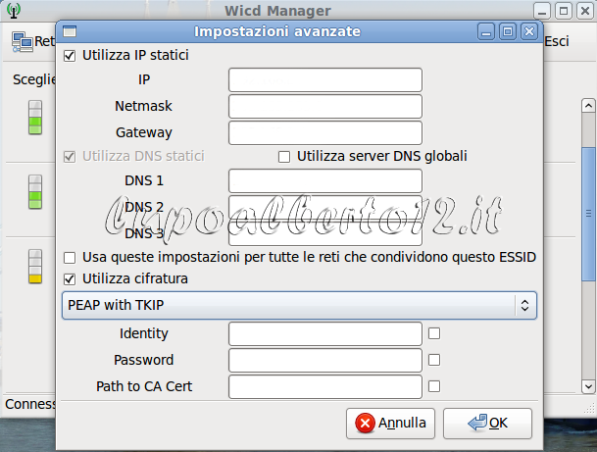
Task: Open the PEAP with TKIP encryption dropdown
Action: [299, 305]
